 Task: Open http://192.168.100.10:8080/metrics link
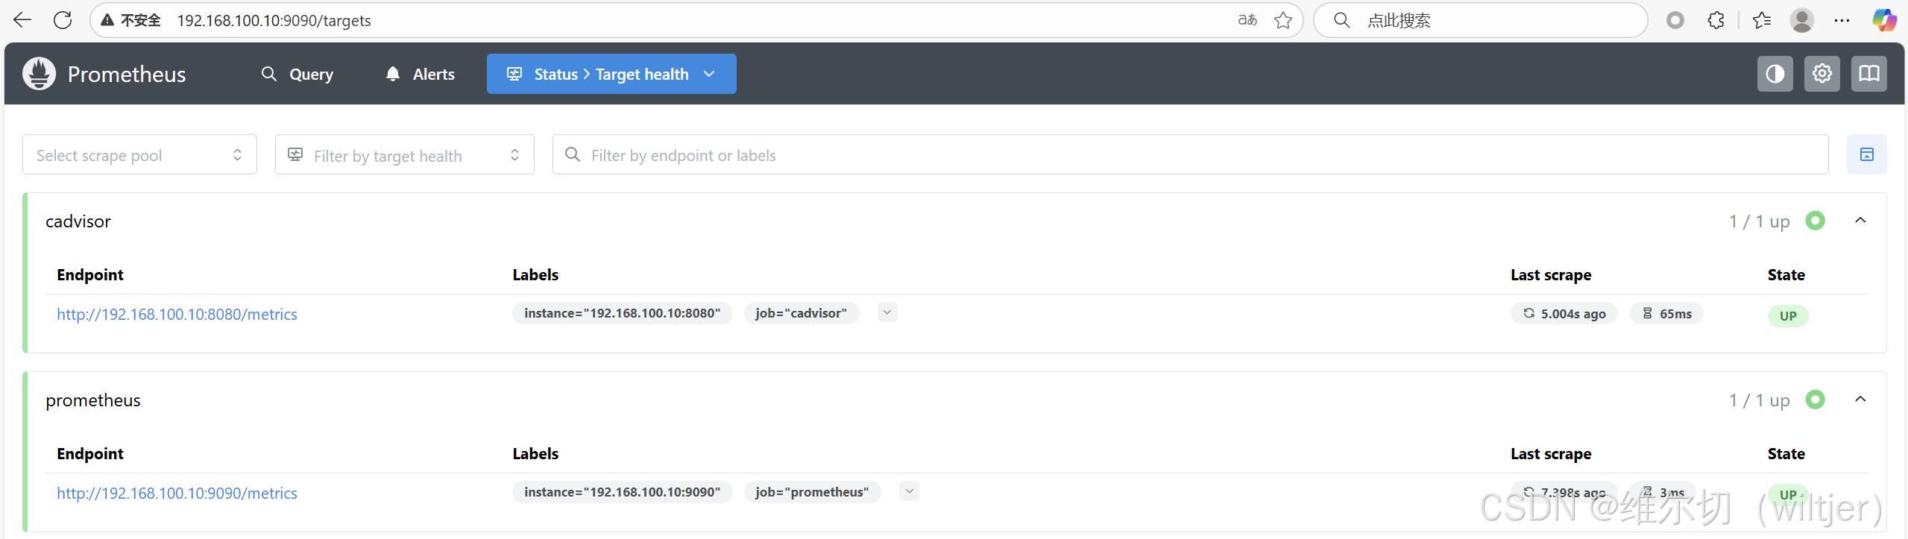[x=177, y=315]
